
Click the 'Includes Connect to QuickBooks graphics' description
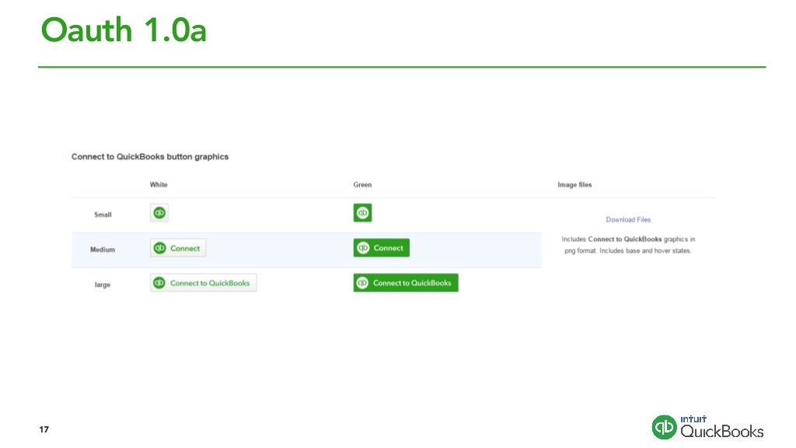point(628,245)
